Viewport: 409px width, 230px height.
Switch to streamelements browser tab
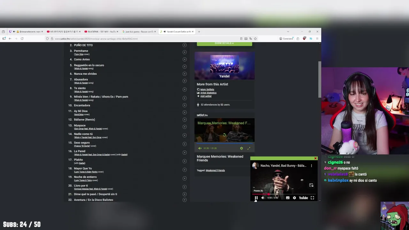click(26, 32)
